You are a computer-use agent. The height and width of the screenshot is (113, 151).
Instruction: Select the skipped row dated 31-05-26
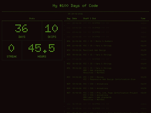tap(107, 104)
